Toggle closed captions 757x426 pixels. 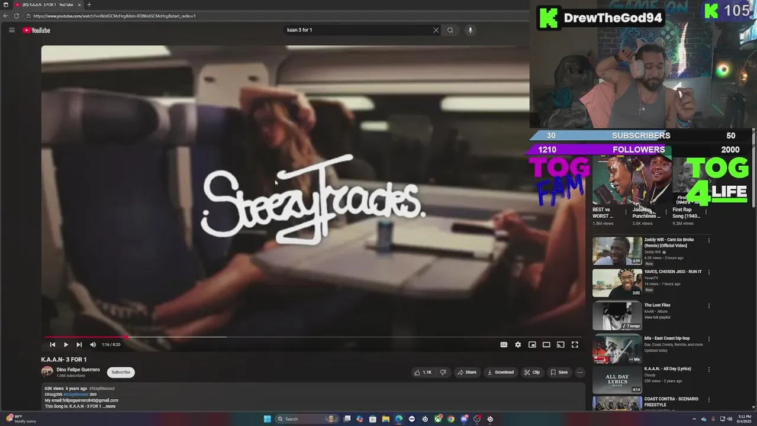click(x=504, y=344)
